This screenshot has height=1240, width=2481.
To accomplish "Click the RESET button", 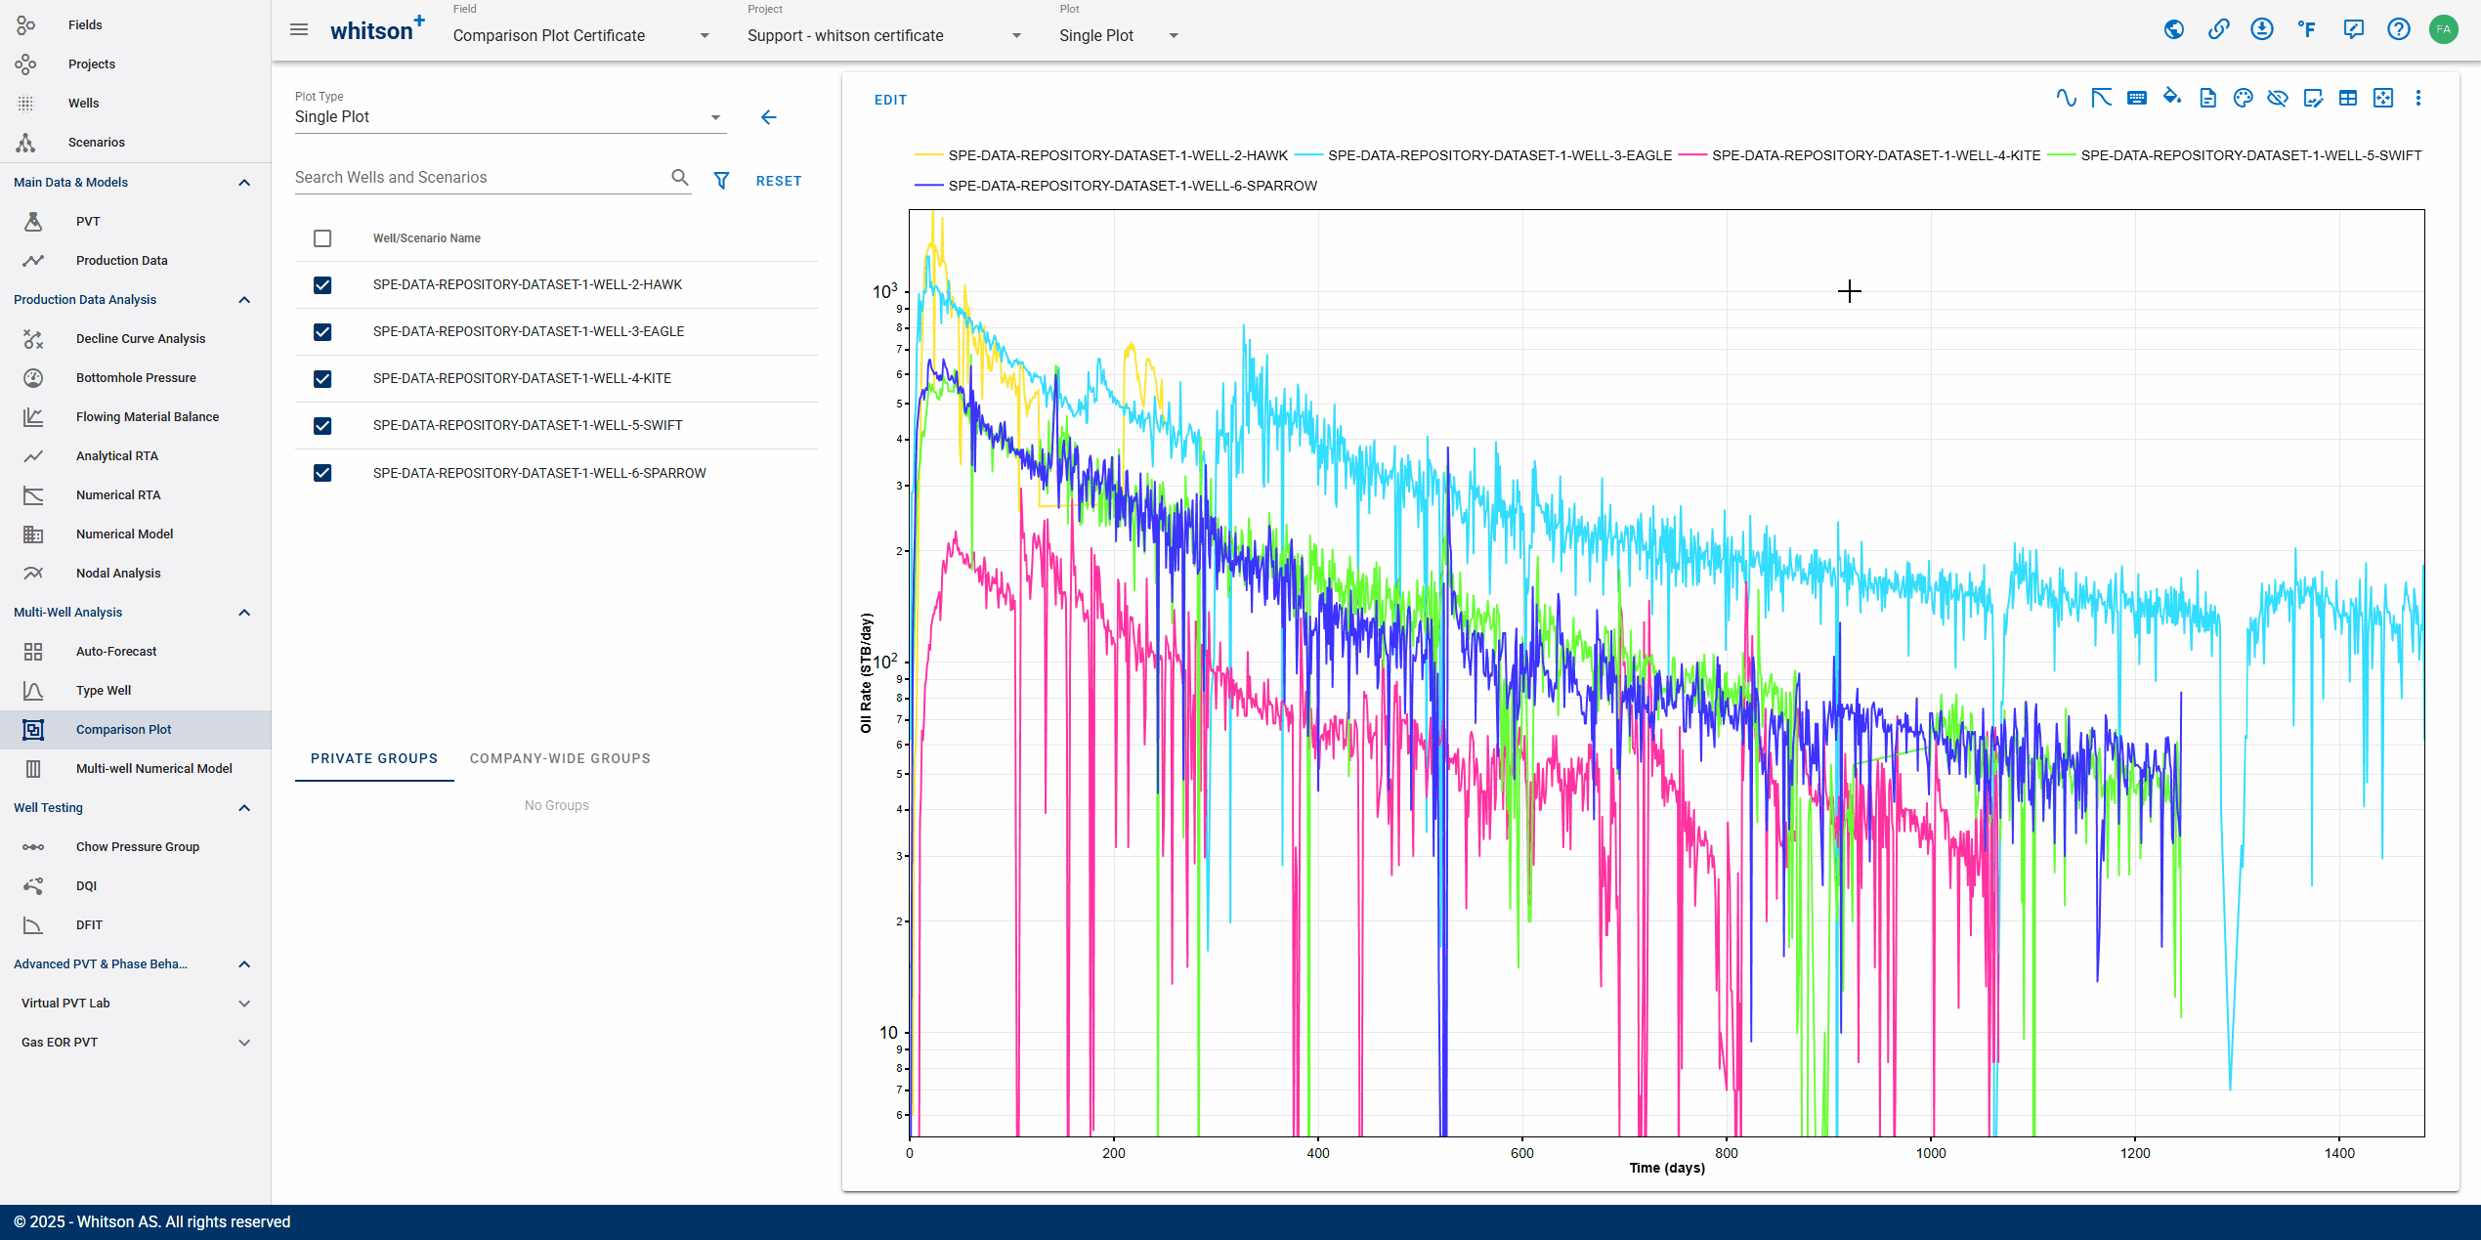I will 779,181.
